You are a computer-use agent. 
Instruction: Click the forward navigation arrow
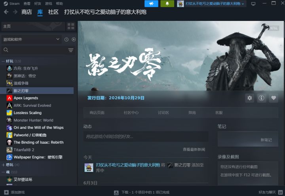tap(15, 12)
